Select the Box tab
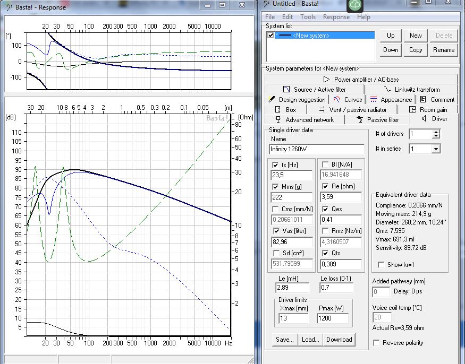 click(x=285, y=110)
